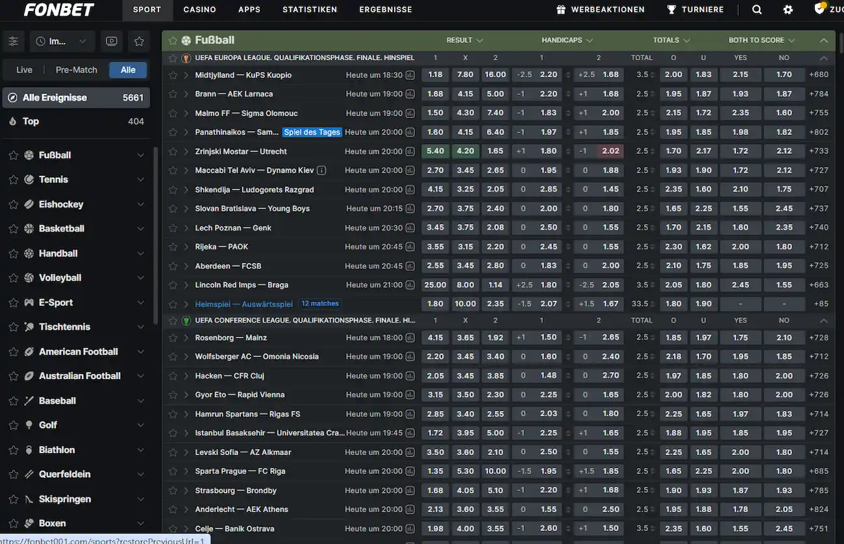Favorite the Volleyball sport in sidebar
Image resolution: width=844 pixels, height=544 pixels.
(13, 278)
